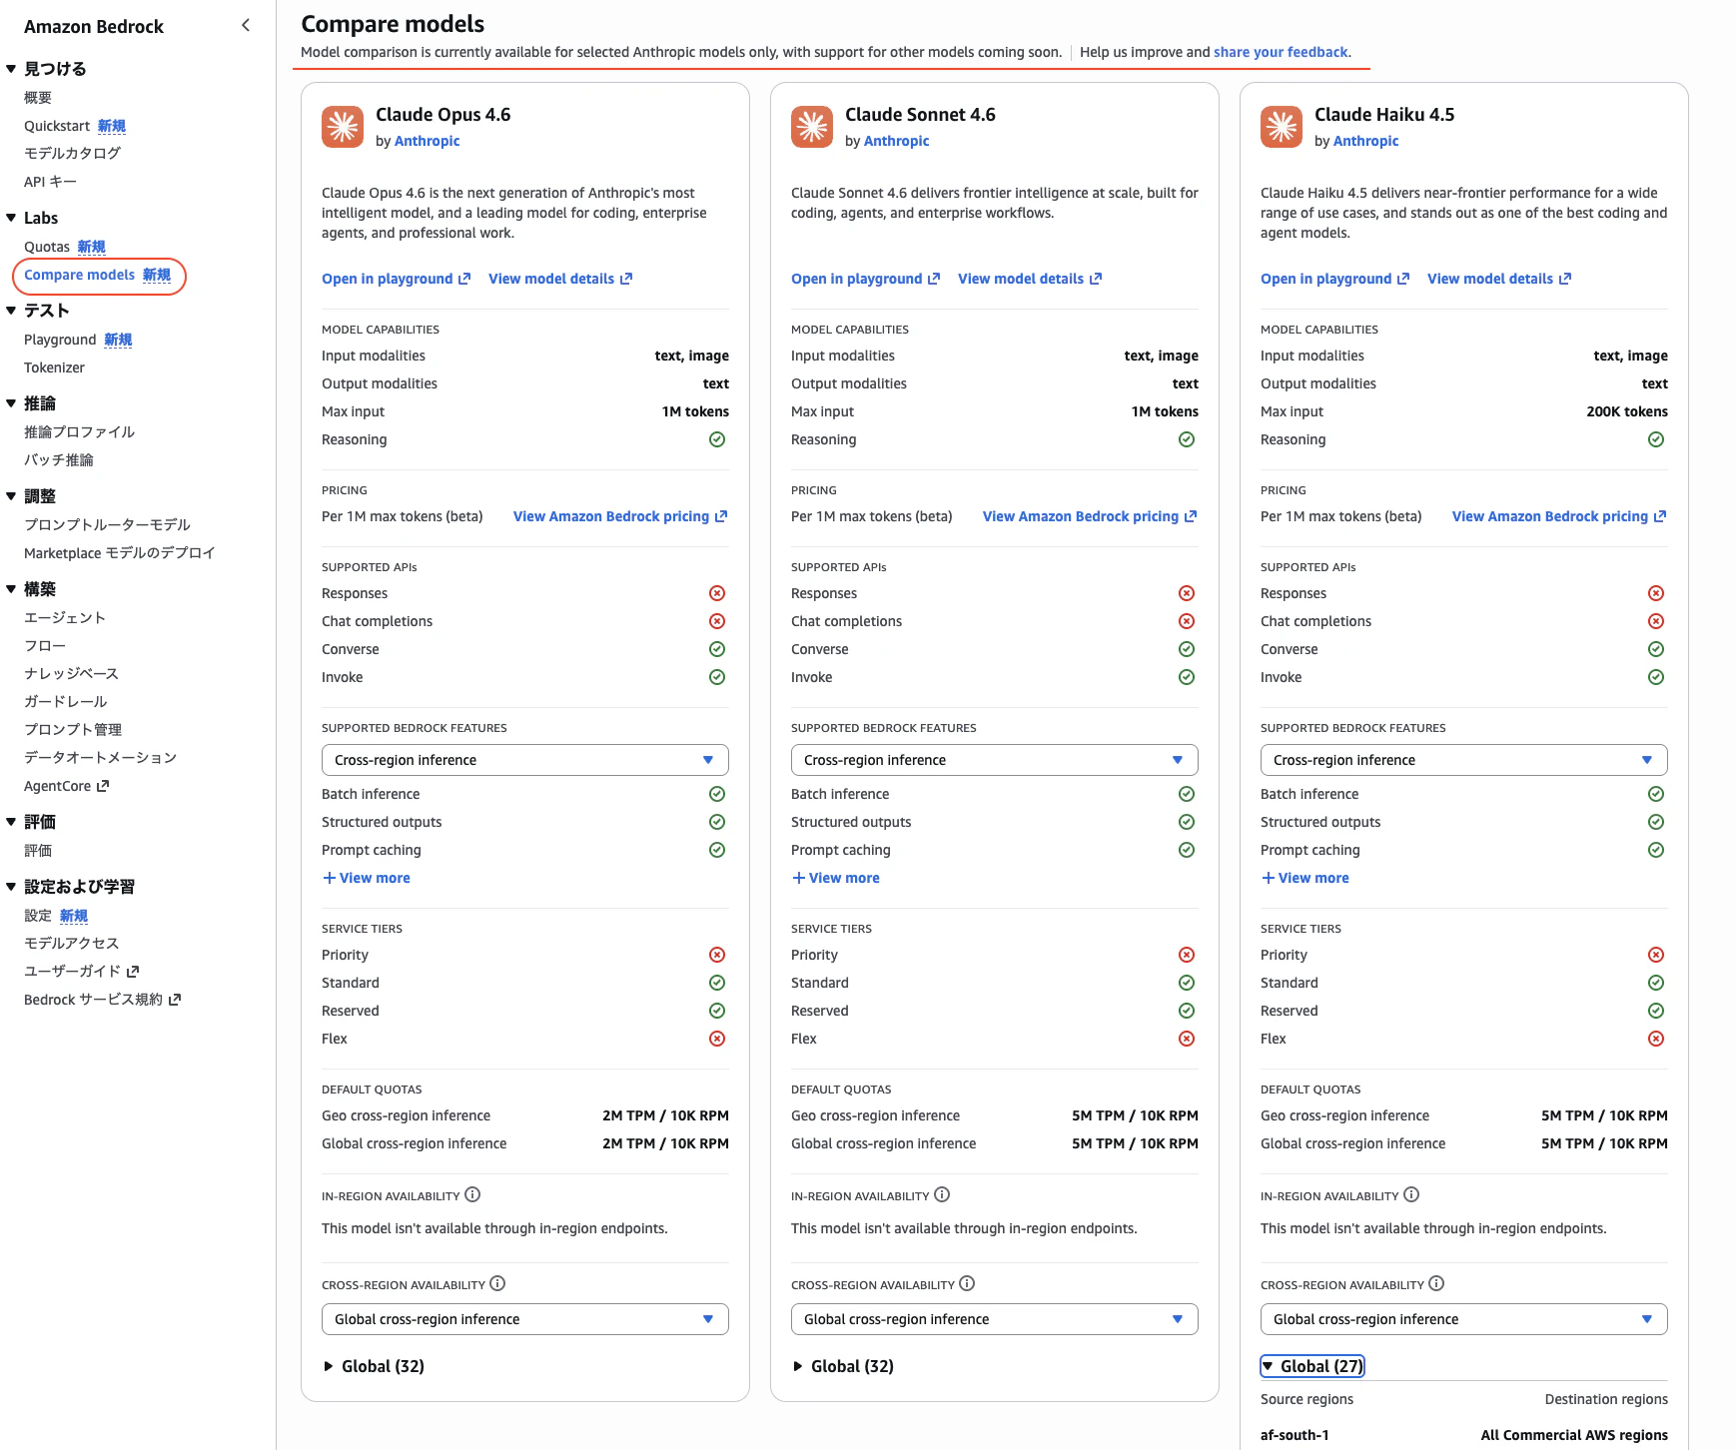
Task: Click info icon beside Haiku Cross-Region Availability
Action: click(x=1437, y=1283)
